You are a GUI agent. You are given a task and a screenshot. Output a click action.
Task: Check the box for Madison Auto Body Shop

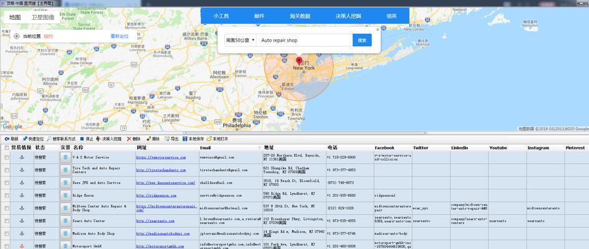pos(6,233)
